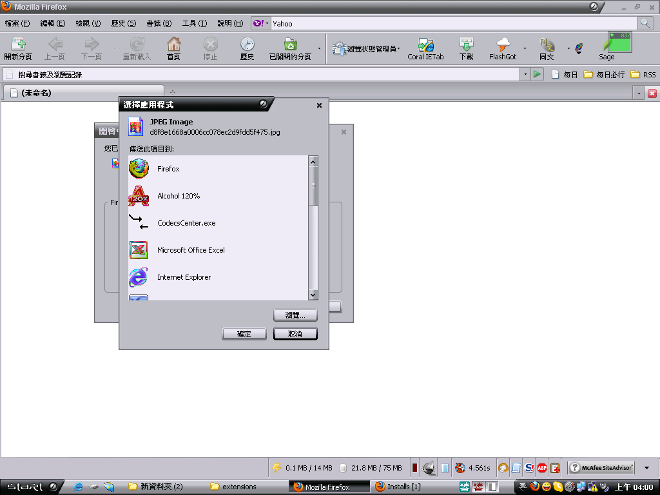Choose Microsoft Office Excel from the list
Screen dimensions: 660x495
(x=191, y=250)
